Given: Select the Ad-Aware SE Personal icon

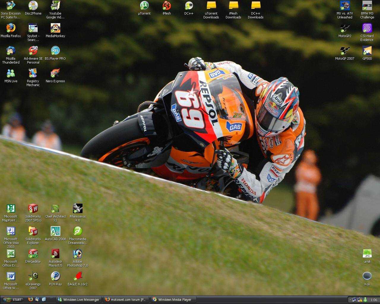Looking at the screenshot, I should point(33,55).
